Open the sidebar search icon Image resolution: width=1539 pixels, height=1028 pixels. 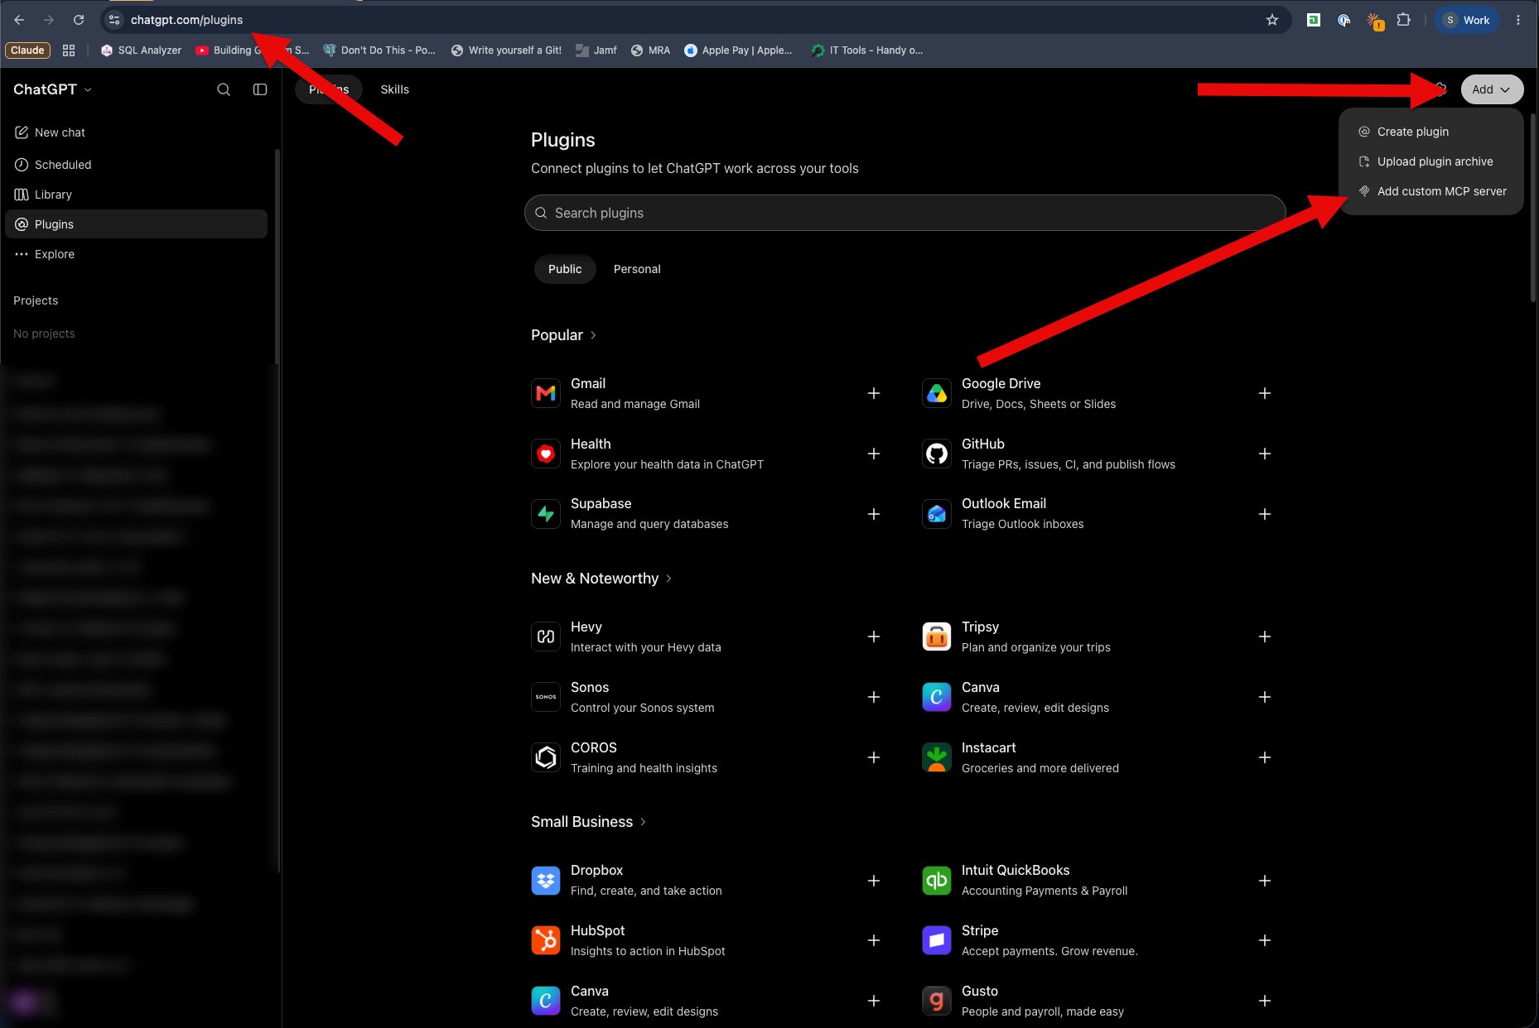coord(224,89)
